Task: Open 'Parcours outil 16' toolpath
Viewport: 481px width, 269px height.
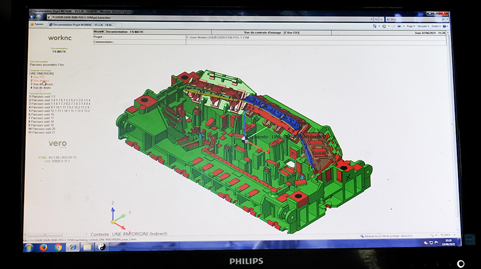Action: point(44,114)
